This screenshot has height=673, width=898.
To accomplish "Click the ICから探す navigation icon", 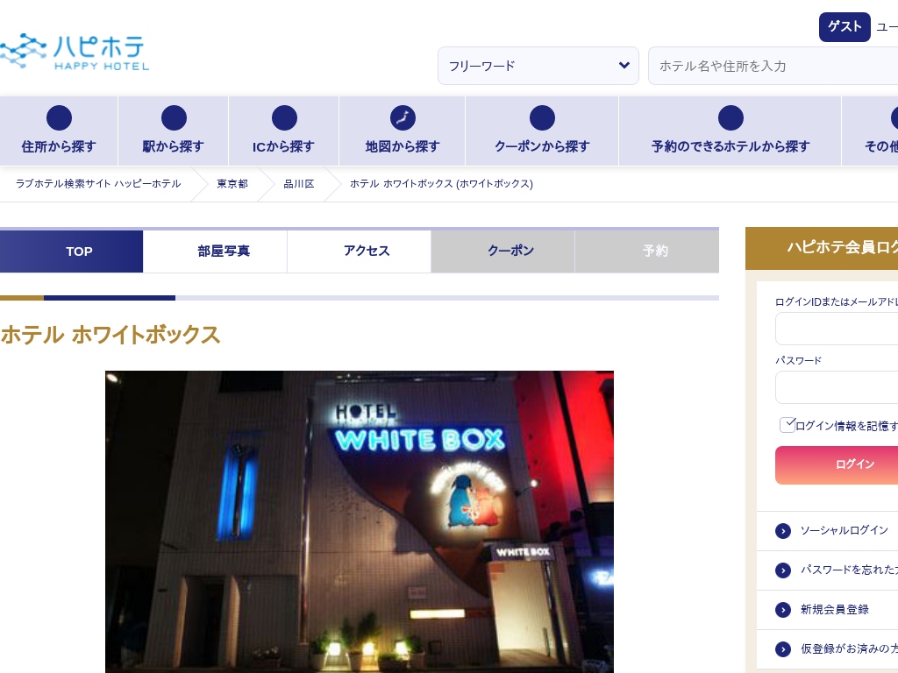I will point(284,118).
